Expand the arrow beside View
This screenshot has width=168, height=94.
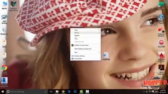tap(99, 30)
